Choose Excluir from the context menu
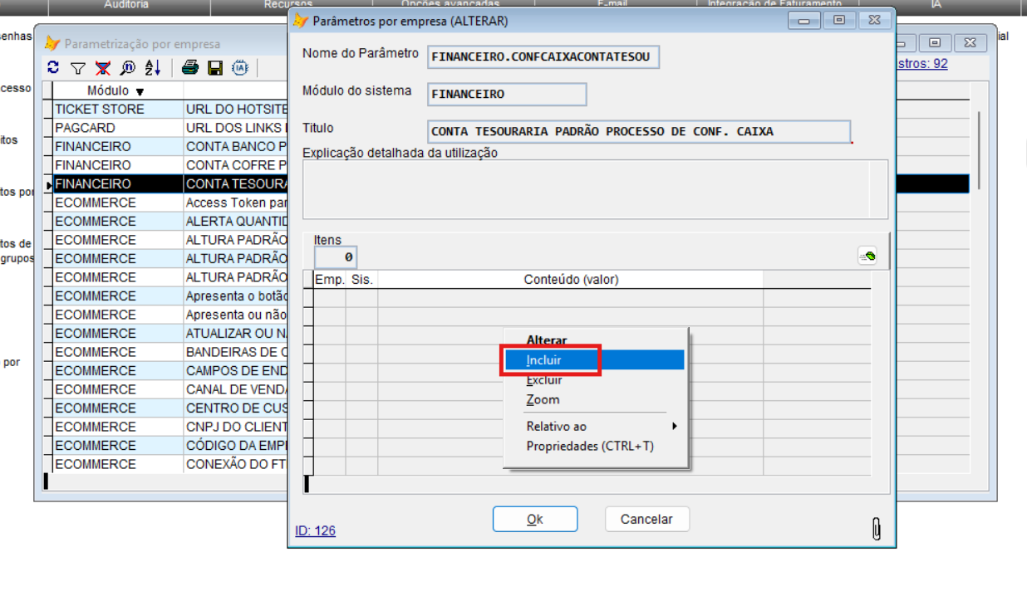Screen dimensions: 1027x596 544,380
